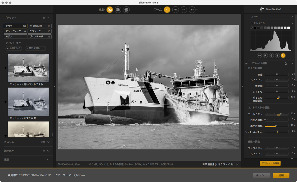Click preset list scrollbar
Screen dimensions: 297x182
pyautogui.click(x=52, y=135)
